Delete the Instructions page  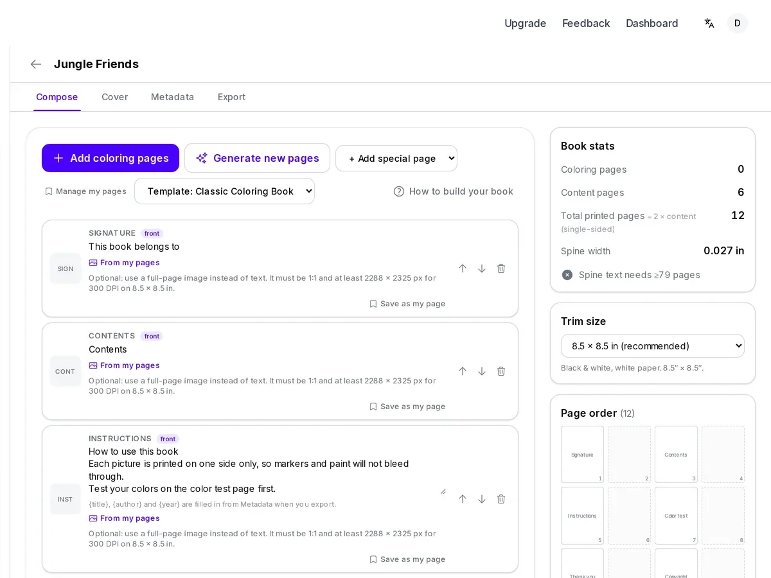coord(501,499)
